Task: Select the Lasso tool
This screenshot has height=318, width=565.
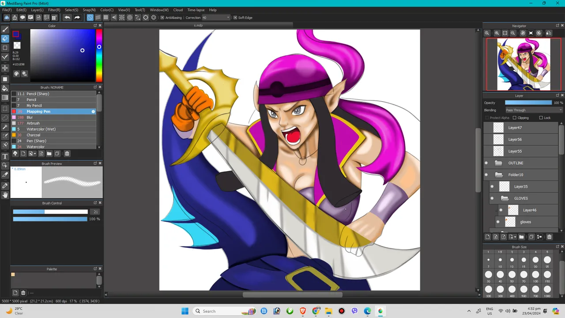Action: (x=5, y=117)
